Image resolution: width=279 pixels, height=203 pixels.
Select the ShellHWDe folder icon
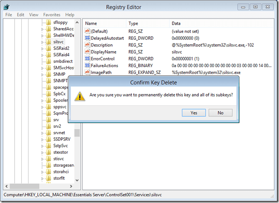click(49, 35)
